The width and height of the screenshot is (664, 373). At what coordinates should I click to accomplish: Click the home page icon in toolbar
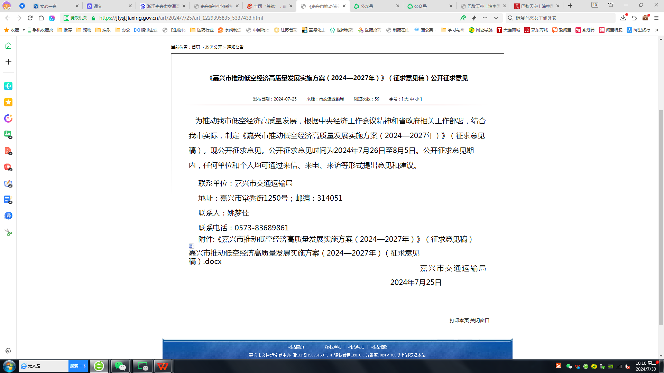(x=41, y=18)
